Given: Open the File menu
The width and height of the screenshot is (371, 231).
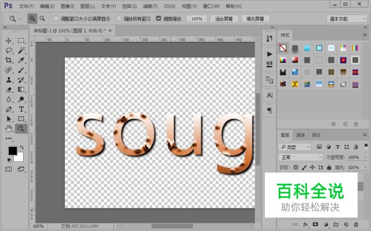Looking at the screenshot, I should click(x=26, y=6).
